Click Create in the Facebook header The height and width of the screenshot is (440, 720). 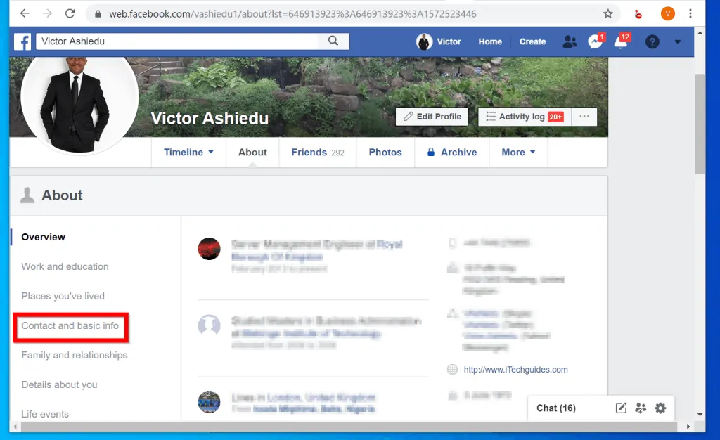(x=532, y=41)
